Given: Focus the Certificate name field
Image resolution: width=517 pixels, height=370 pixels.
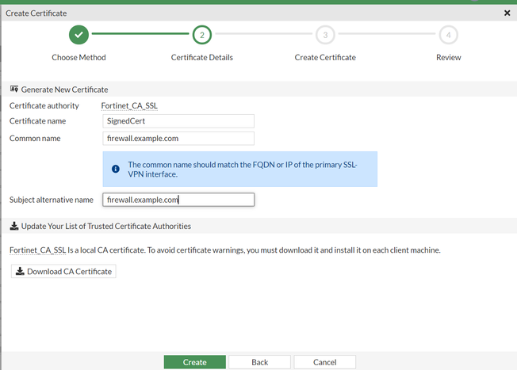Looking at the screenshot, I should click(178, 121).
